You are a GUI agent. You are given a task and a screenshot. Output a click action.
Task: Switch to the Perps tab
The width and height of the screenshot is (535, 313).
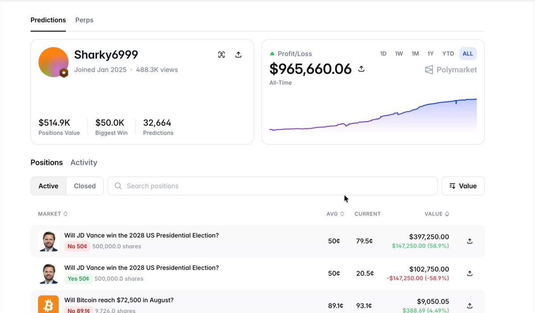(84, 20)
